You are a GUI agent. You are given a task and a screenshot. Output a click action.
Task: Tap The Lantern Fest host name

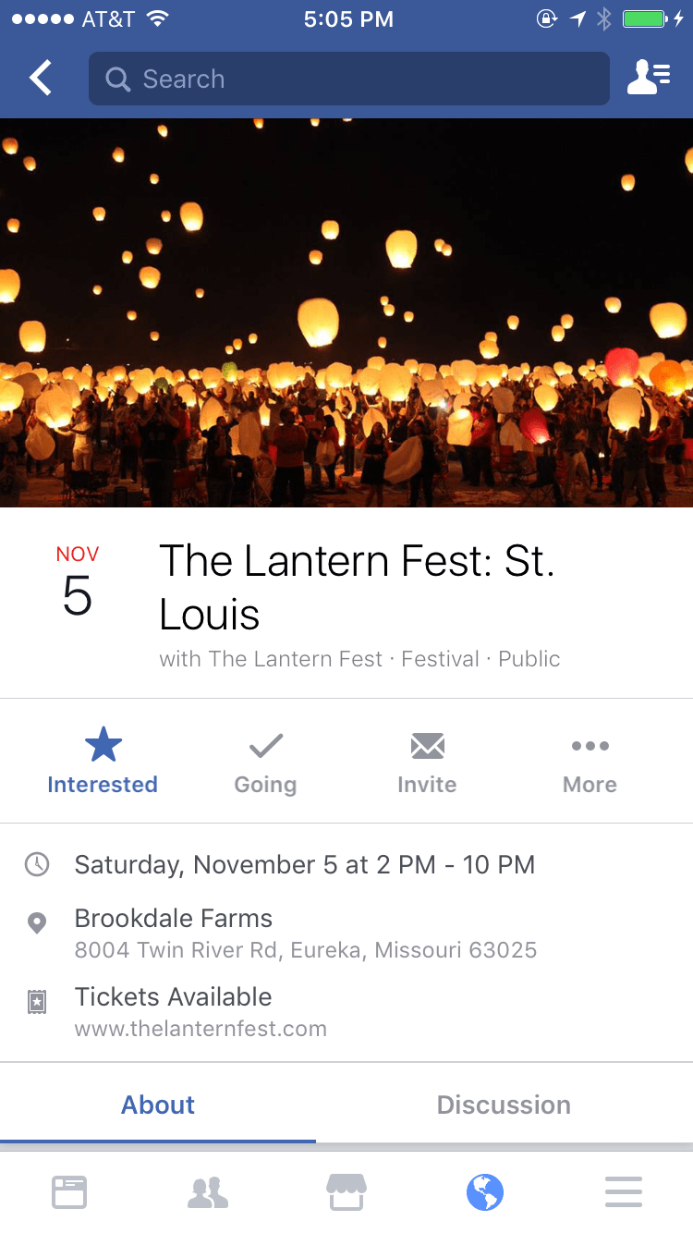point(296,659)
